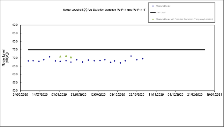Image resolution: width=224 pixels, height=127 pixels.
Task: Click the 24/06/2020 date axis label
Action: (20, 95)
